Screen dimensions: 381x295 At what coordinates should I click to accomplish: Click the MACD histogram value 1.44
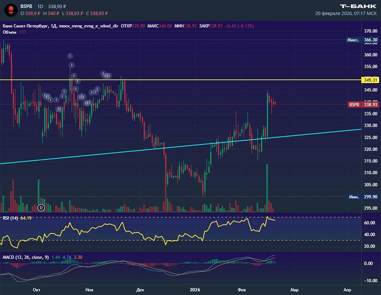pyautogui.click(x=56, y=257)
